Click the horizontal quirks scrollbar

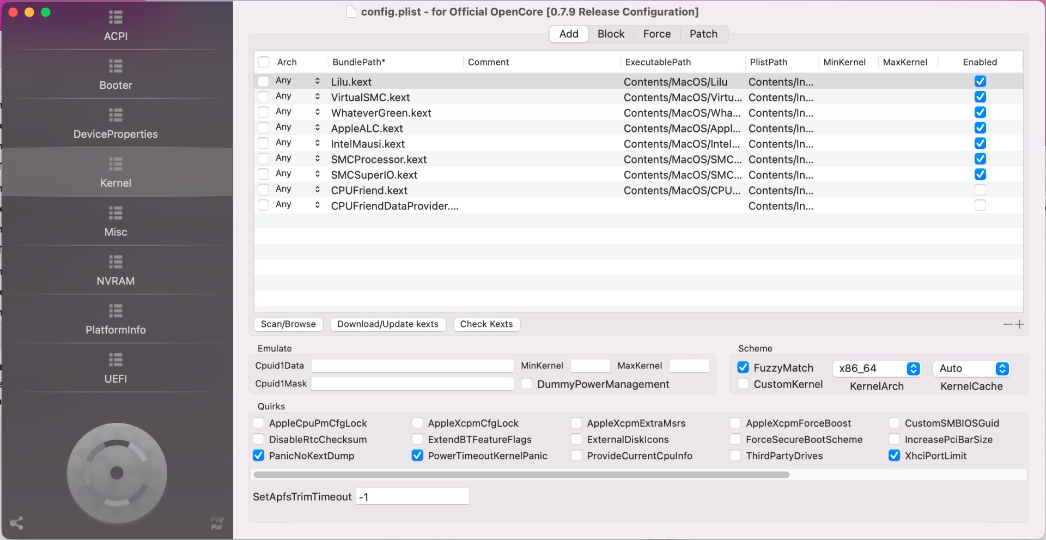point(521,475)
